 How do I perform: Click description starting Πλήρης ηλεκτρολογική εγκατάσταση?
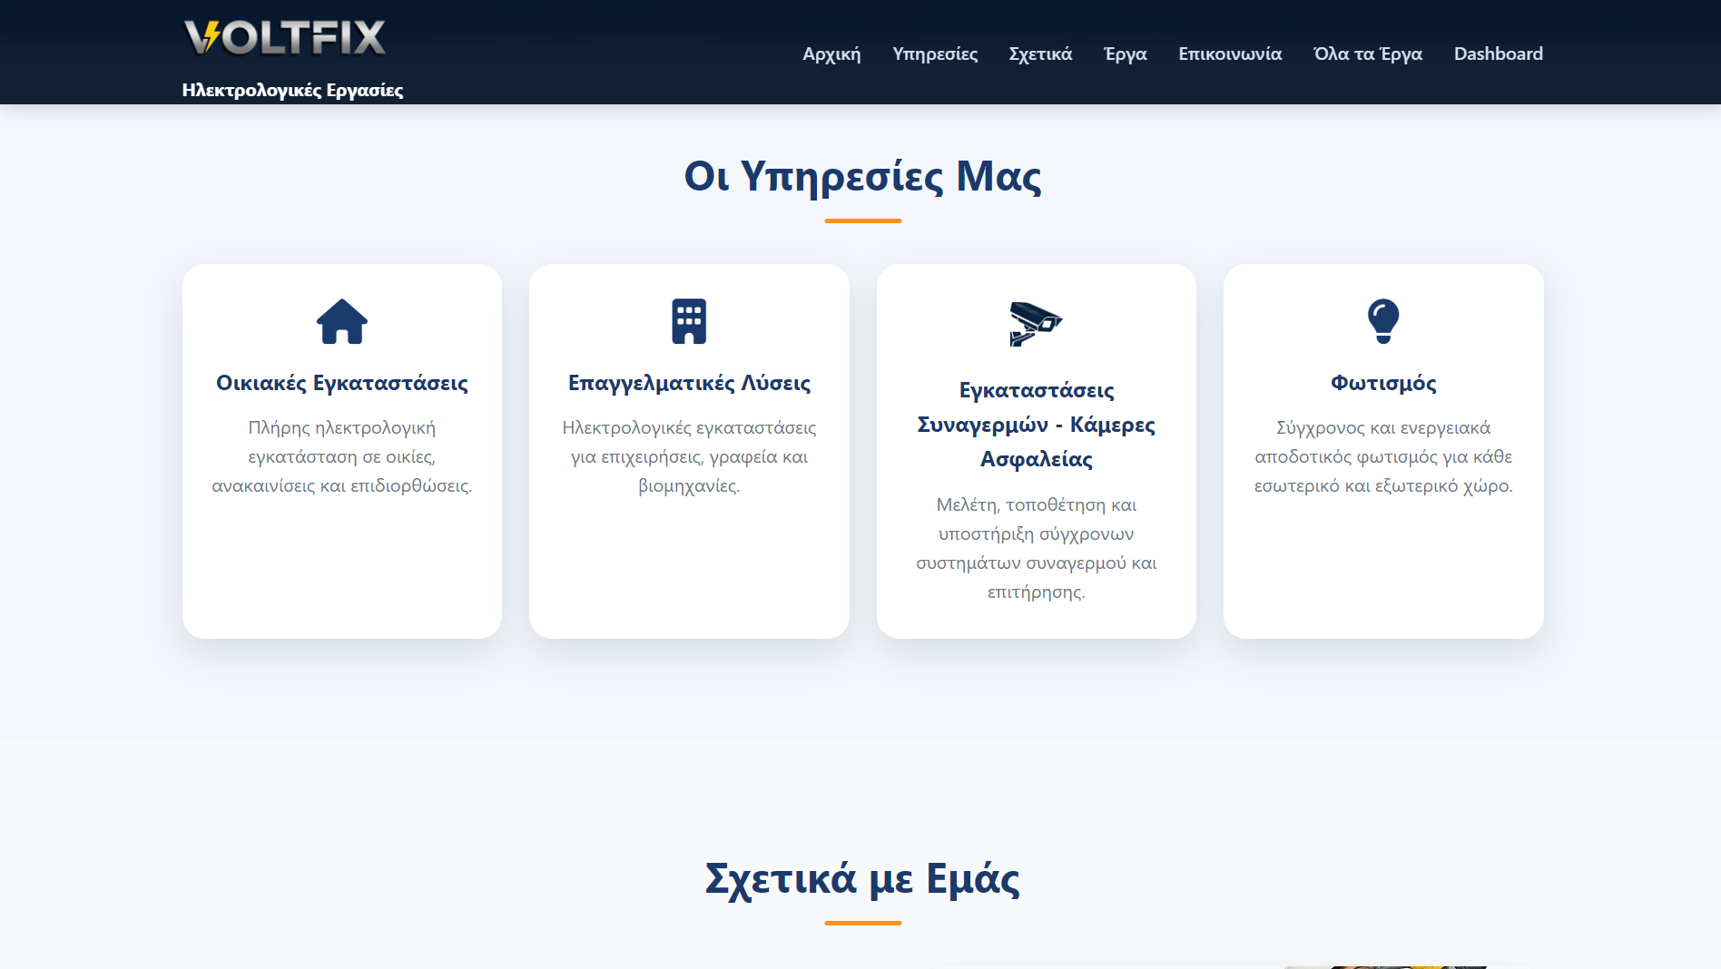click(342, 456)
